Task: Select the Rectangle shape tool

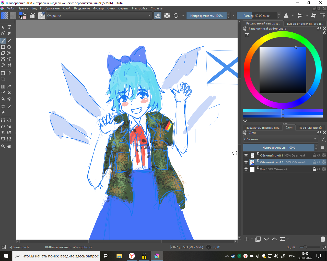Action: pyautogui.click(x=3, y=47)
